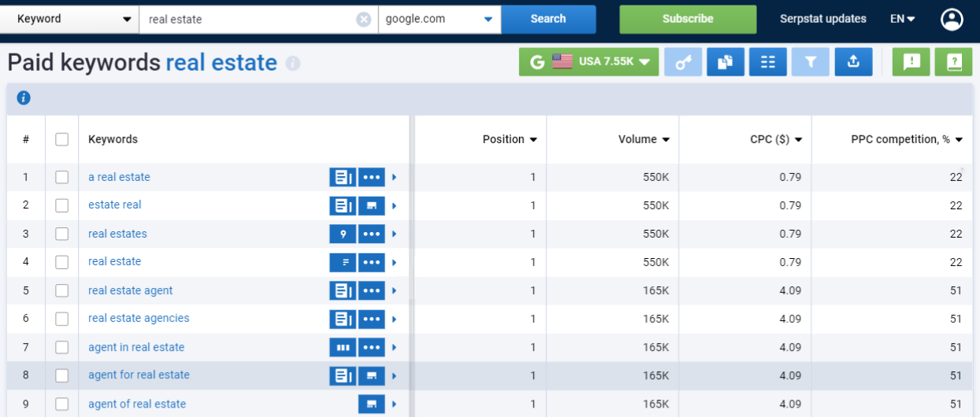Click the three-dots icon for 'real estate agencies'

[372, 319]
